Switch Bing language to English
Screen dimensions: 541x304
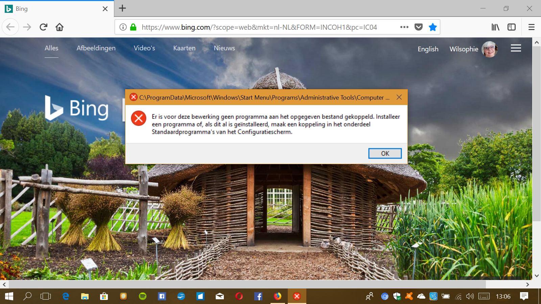[x=428, y=49]
